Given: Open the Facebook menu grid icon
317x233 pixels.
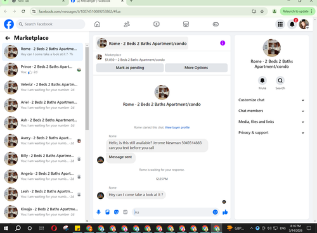Looking at the screenshot, I should pyautogui.click(x=280, y=24).
